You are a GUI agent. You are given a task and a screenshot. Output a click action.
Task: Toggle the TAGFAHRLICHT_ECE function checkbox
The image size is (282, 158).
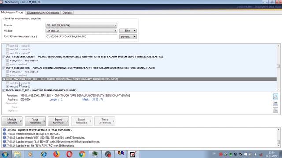[4, 90]
